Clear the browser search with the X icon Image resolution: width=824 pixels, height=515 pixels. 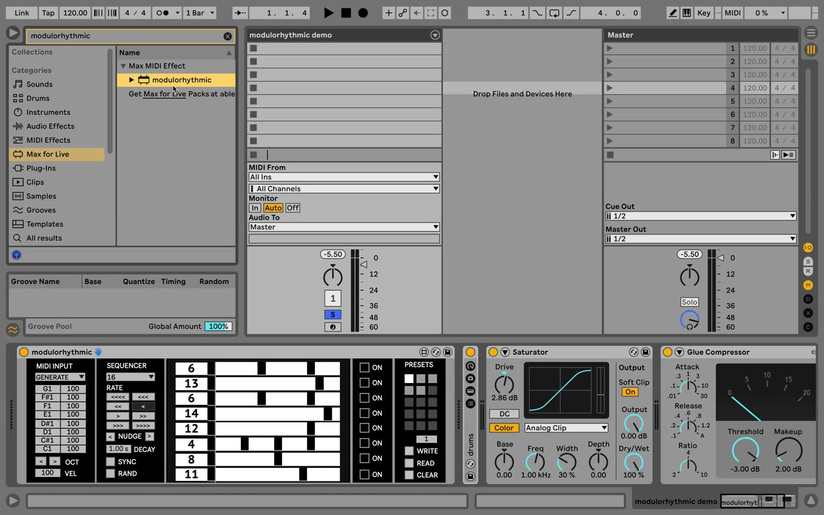click(x=227, y=36)
